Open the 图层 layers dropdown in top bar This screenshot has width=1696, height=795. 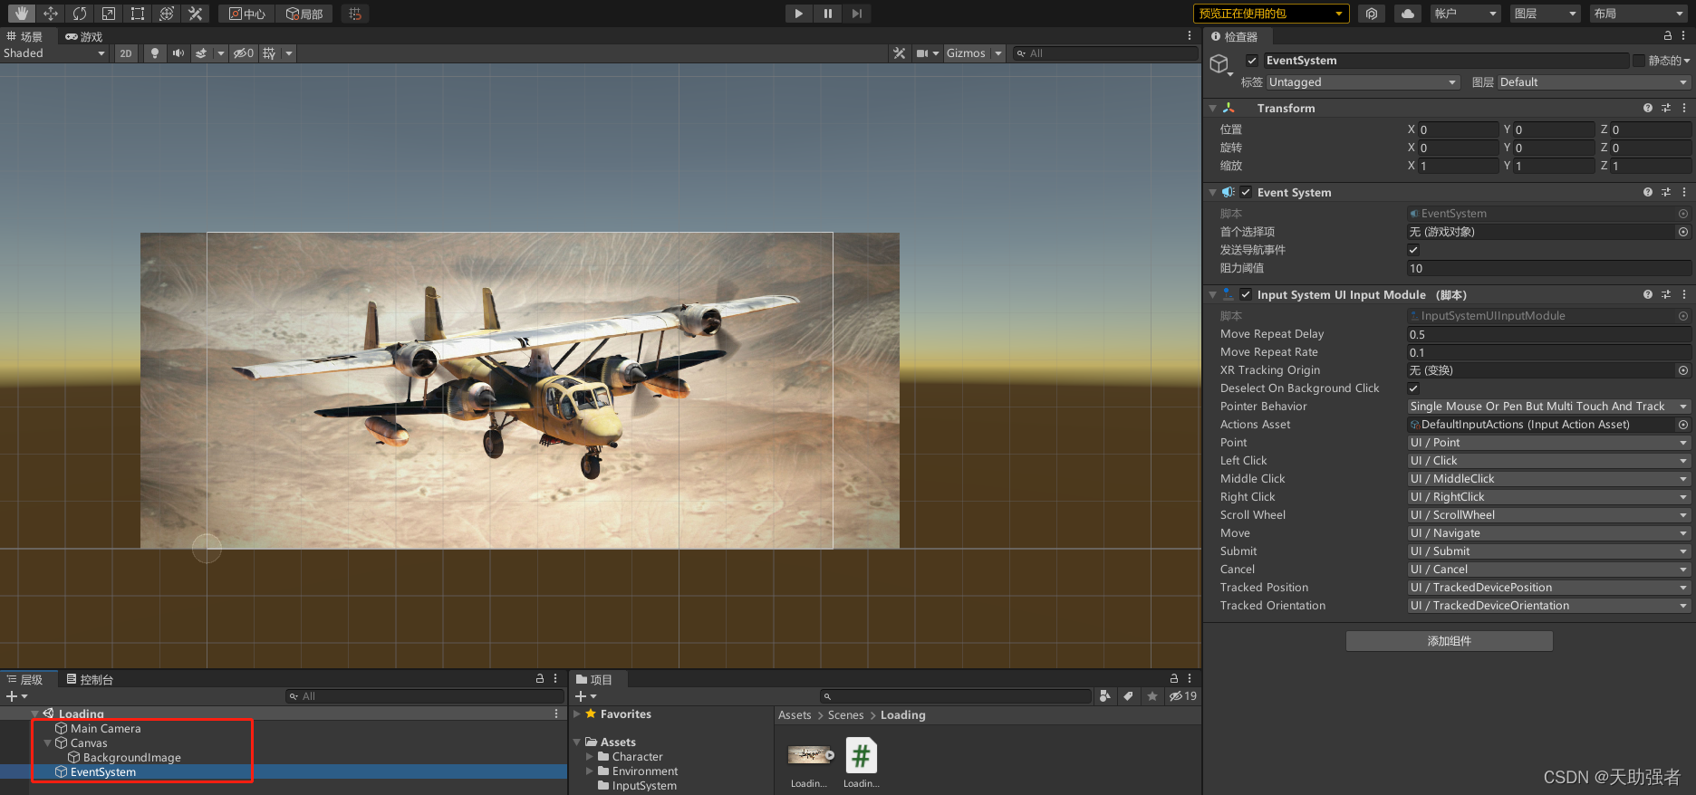(x=1546, y=14)
